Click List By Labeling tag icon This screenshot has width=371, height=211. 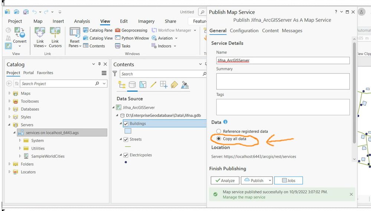pos(174,85)
